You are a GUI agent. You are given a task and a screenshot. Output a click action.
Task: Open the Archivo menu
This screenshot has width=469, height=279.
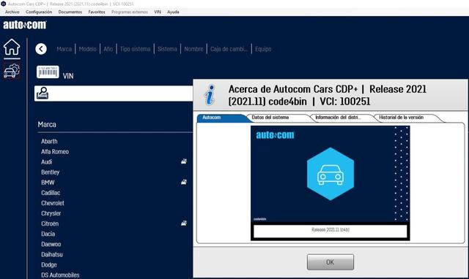pos(12,12)
